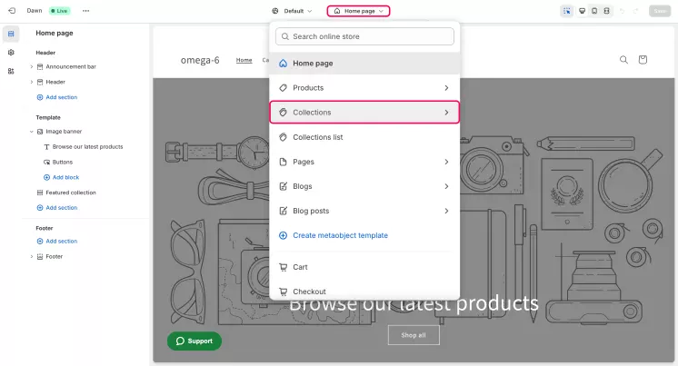Switch preview to desktop view

581,11
